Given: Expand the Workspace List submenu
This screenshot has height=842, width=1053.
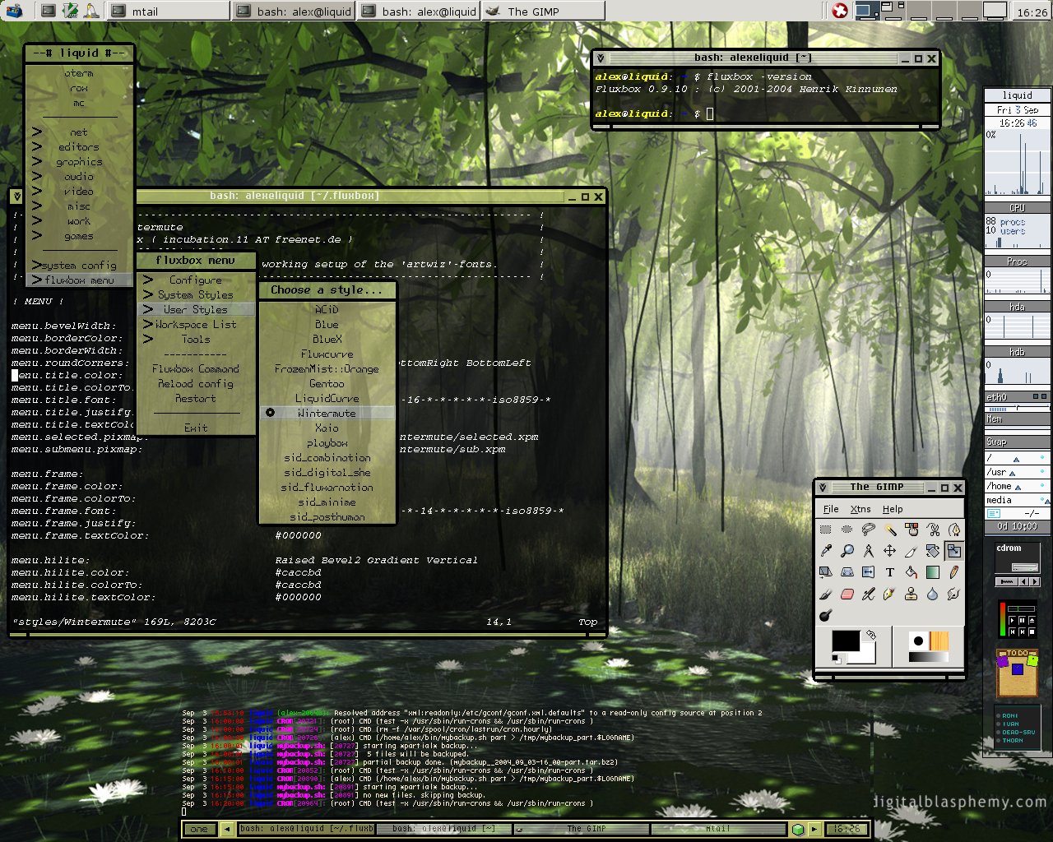Looking at the screenshot, I should (x=195, y=325).
